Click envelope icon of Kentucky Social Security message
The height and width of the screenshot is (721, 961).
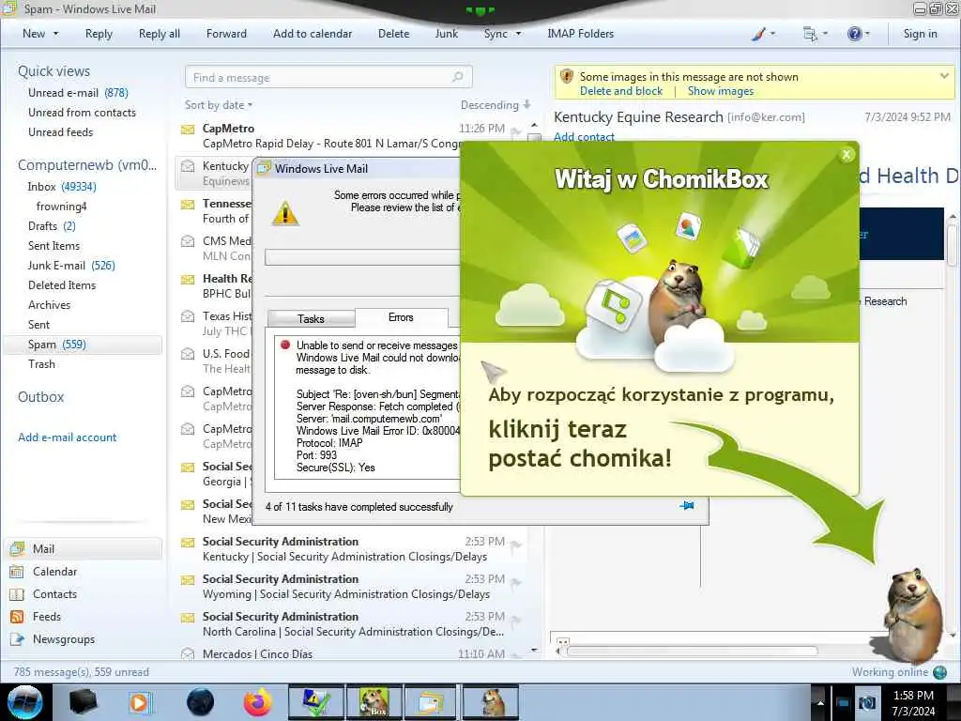188,543
